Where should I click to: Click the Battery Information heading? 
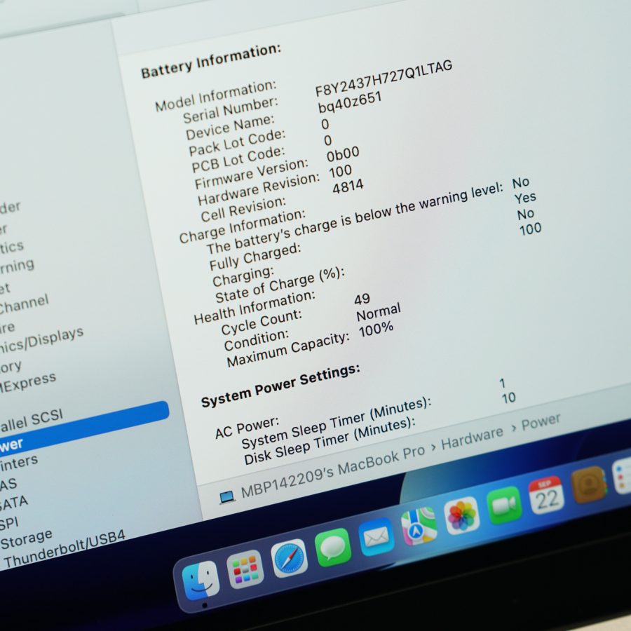211,60
